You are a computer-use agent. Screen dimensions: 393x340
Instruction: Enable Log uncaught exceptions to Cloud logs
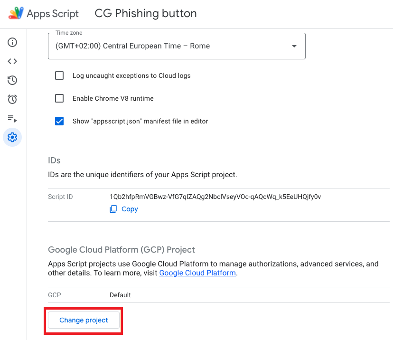59,76
